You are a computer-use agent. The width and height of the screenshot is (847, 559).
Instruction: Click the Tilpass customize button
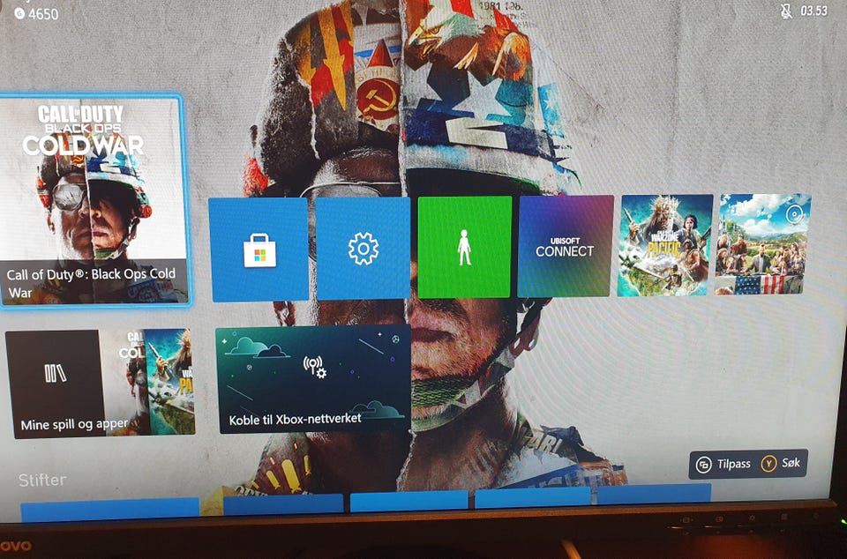(723, 465)
